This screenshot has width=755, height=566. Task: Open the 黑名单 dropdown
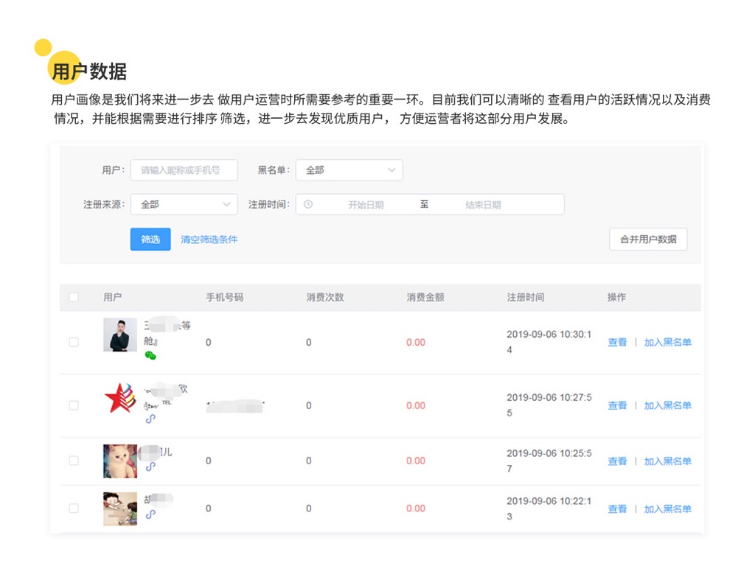[349, 170]
